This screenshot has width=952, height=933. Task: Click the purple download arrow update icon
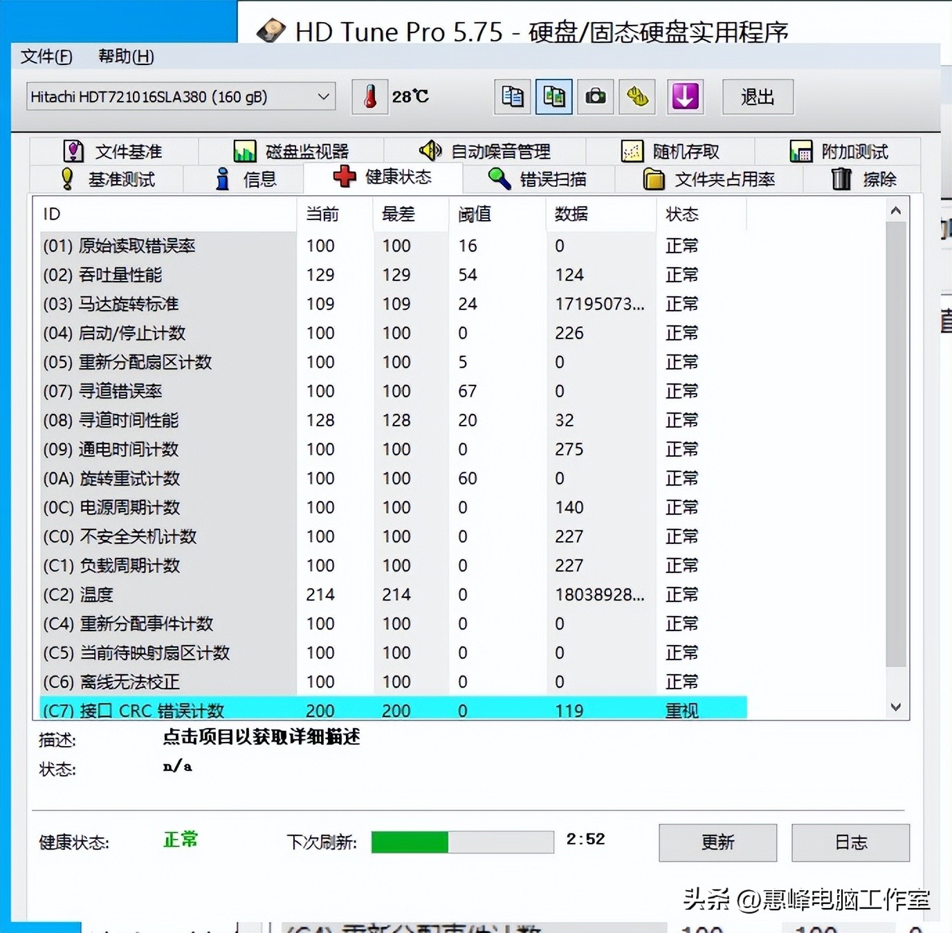[685, 97]
